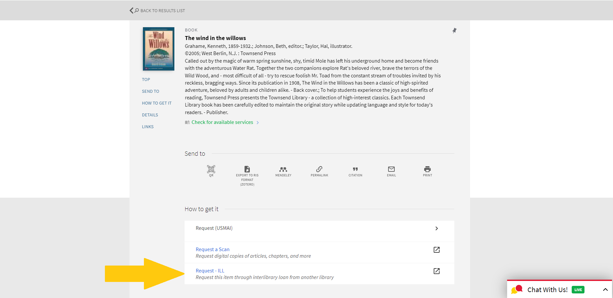Image resolution: width=613 pixels, height=298 pixels.
Task: Click the search magnifier beside 'Back to results list'
Action: click(137, 10)
